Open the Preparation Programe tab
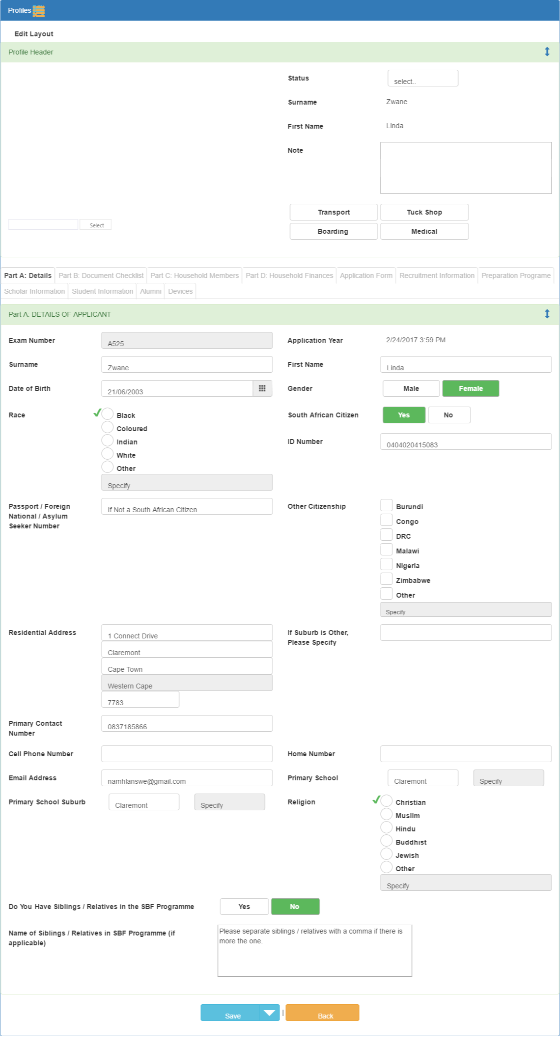The image size is (560, 1046). click(516, 275)
